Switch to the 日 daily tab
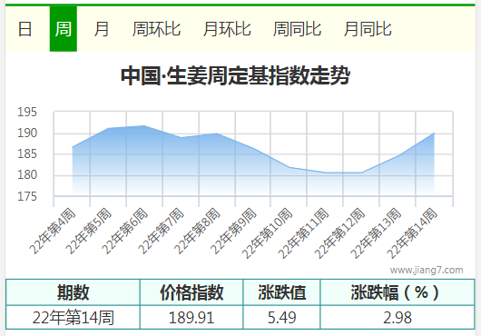Screen dimensions: 481x336 pyautogui.click(x=25, y=29)
